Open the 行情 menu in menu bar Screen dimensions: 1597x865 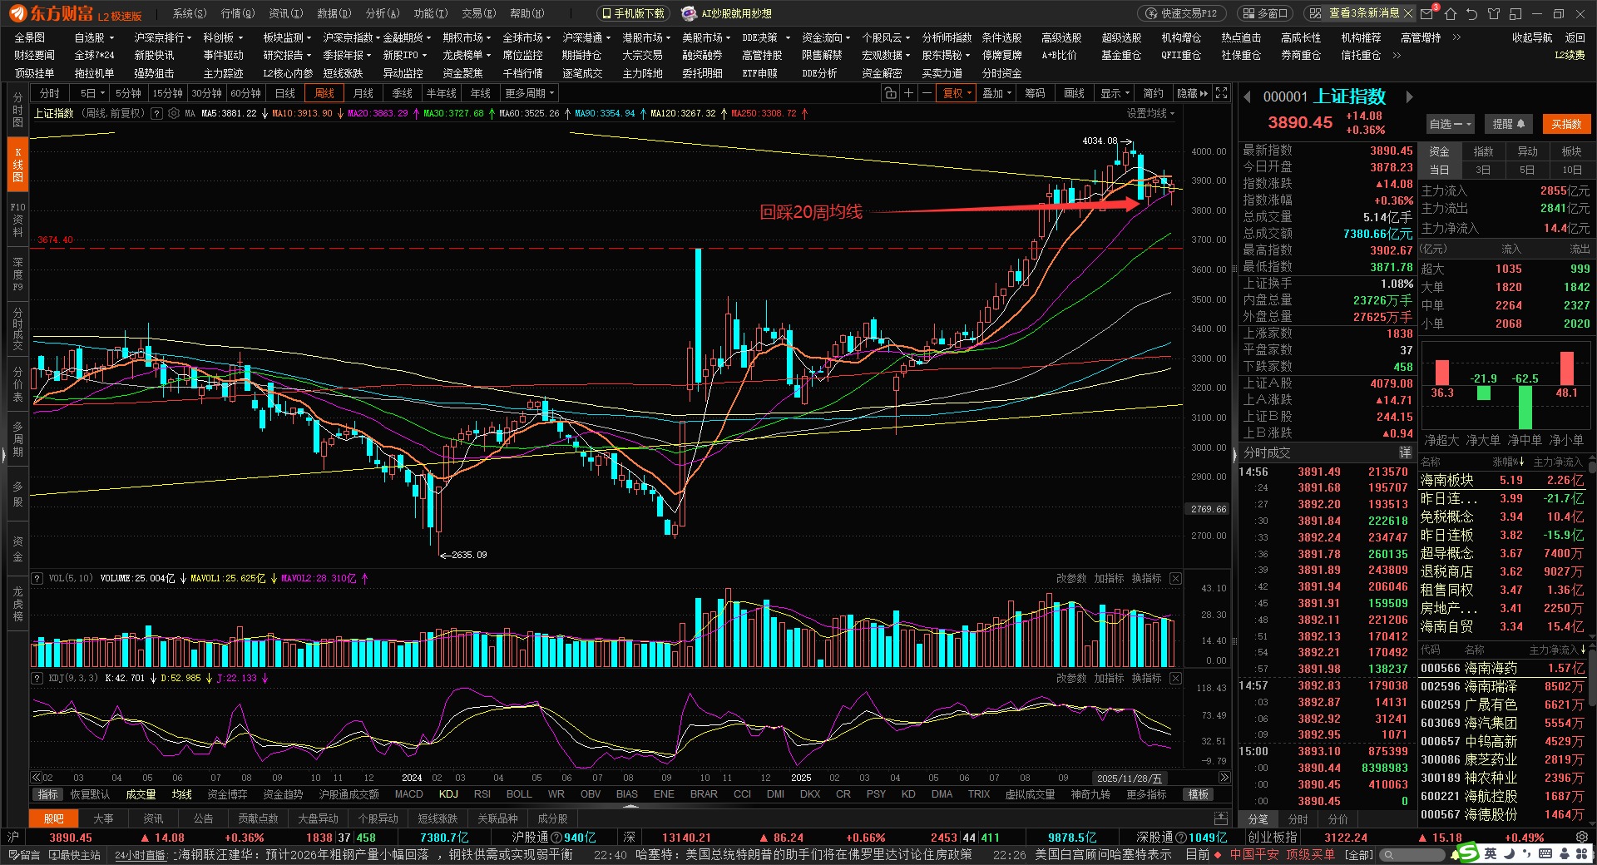click(x=237, y=13)
